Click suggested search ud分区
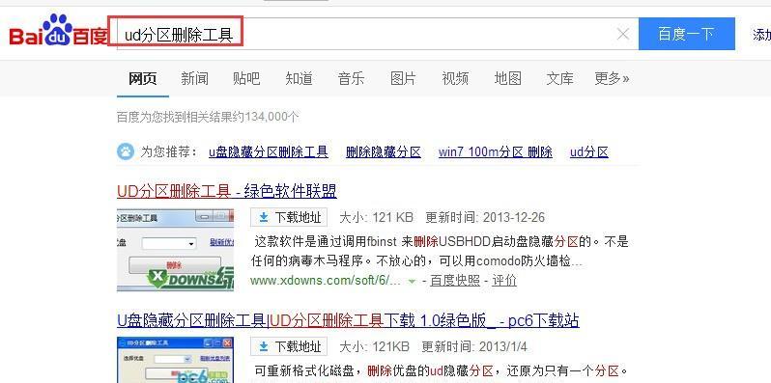Screen dimensions: 771x383 [x=589, y=151]
